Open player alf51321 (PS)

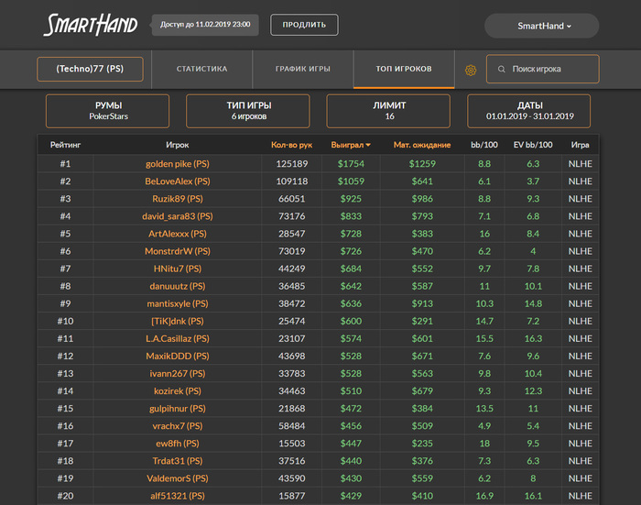click(x=178, y=496)
